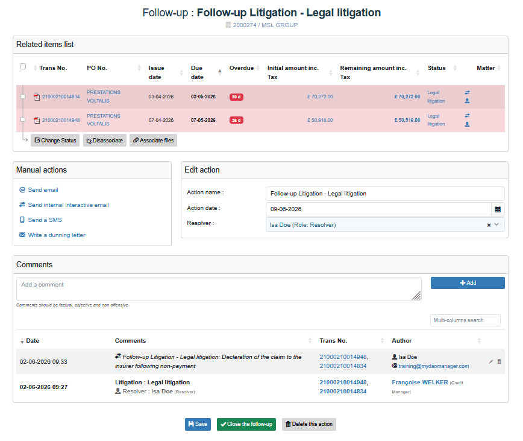
Task: Check the box for transaction 21000210014948
Action: click(23, 119)
